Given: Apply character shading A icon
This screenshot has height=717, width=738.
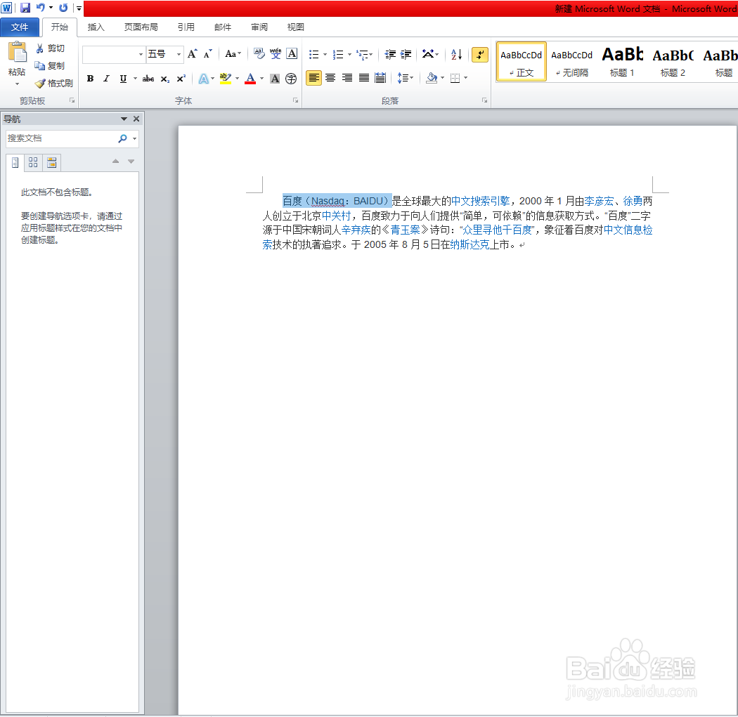Looking at the screenshot, I should (x=276, y=79).
